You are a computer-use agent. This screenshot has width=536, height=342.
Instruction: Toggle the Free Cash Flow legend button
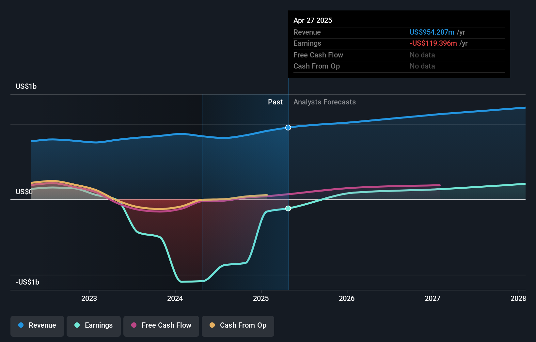coord(161,326)
